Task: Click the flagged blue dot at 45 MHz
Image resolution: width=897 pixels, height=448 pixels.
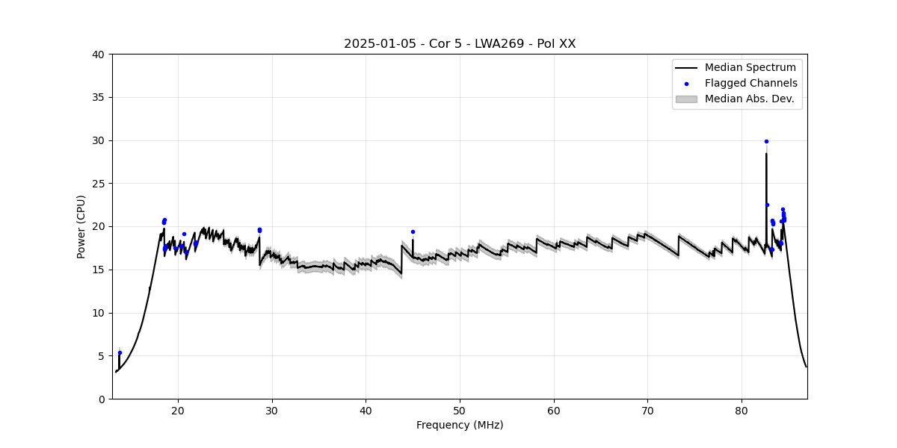Action: [413, 231]
